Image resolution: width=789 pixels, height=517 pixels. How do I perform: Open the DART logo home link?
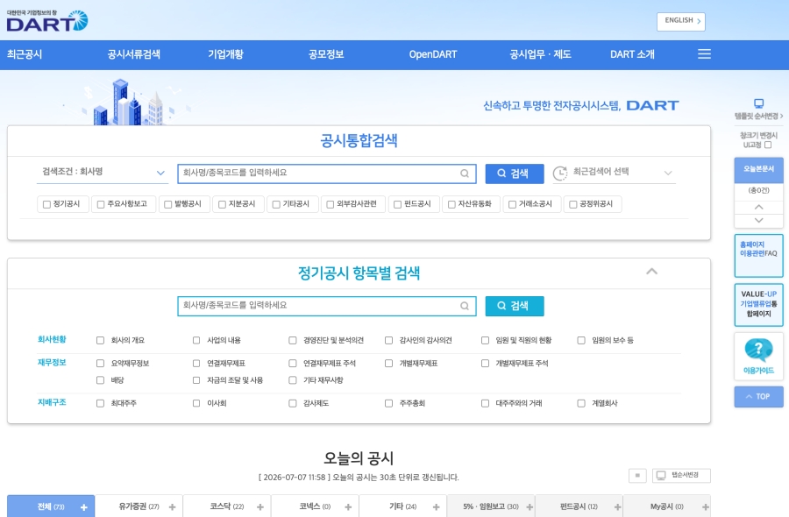click(x=47, y=21)
